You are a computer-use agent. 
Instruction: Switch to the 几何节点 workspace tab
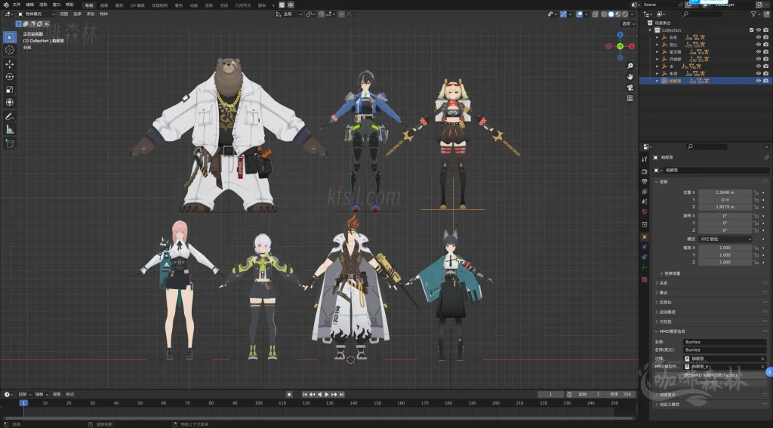(x=242, y=5)
